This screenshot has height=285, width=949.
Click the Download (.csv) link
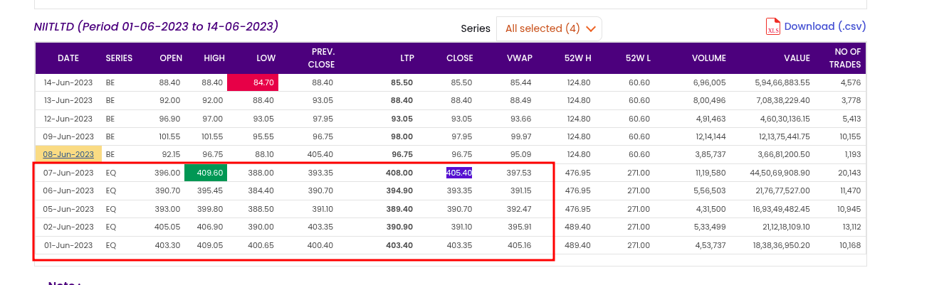pos(824,26)
